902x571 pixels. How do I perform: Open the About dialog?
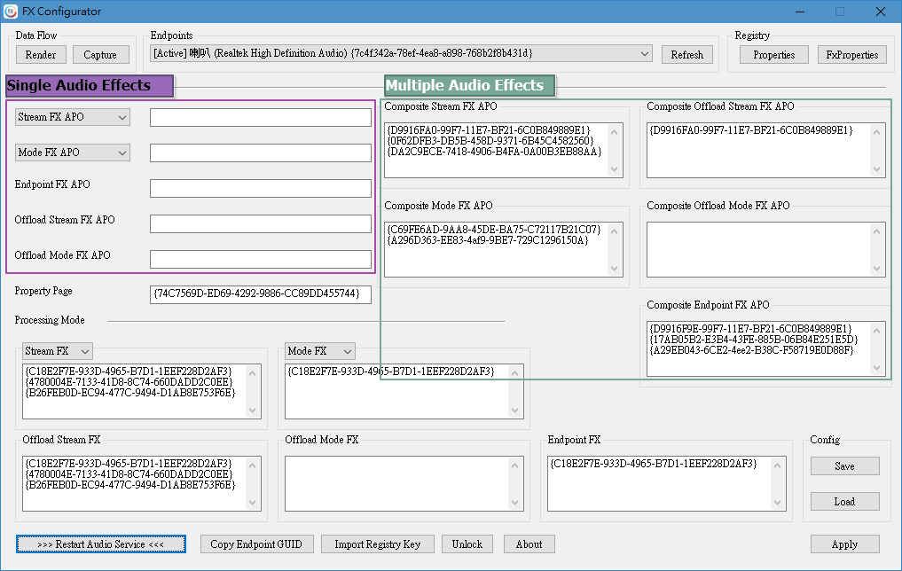tap(529, 544)
